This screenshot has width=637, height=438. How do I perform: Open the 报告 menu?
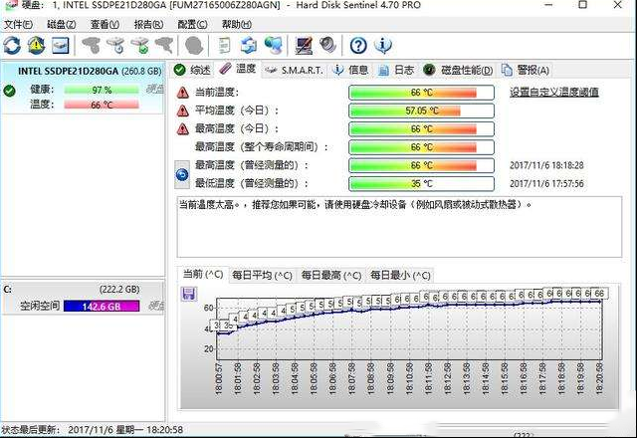148,24
